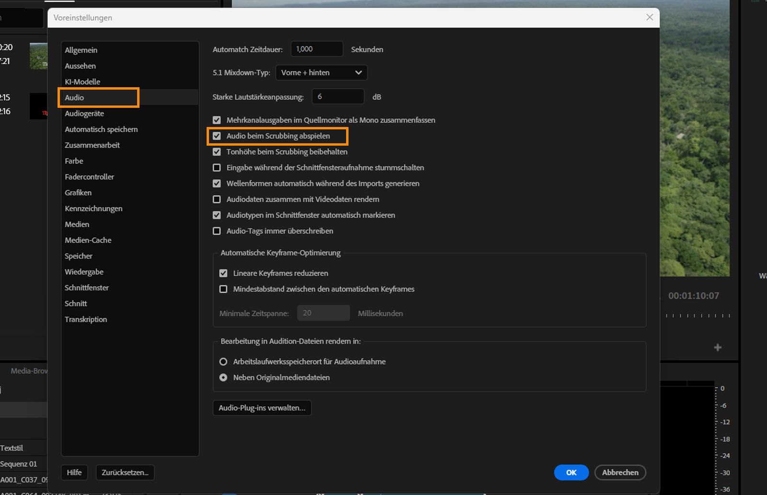Open the KI-Modelle settings page

(82, 81)
